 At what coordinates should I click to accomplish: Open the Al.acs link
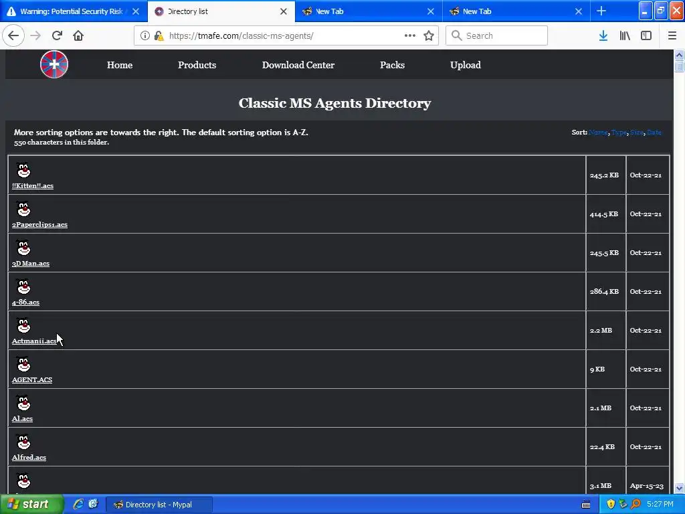click(22, 419)
